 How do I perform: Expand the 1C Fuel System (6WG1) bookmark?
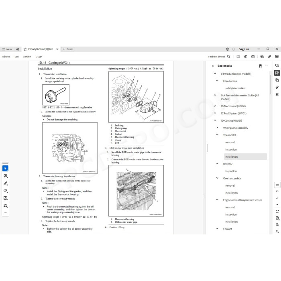pyautogui.click(x=215, y=113)
